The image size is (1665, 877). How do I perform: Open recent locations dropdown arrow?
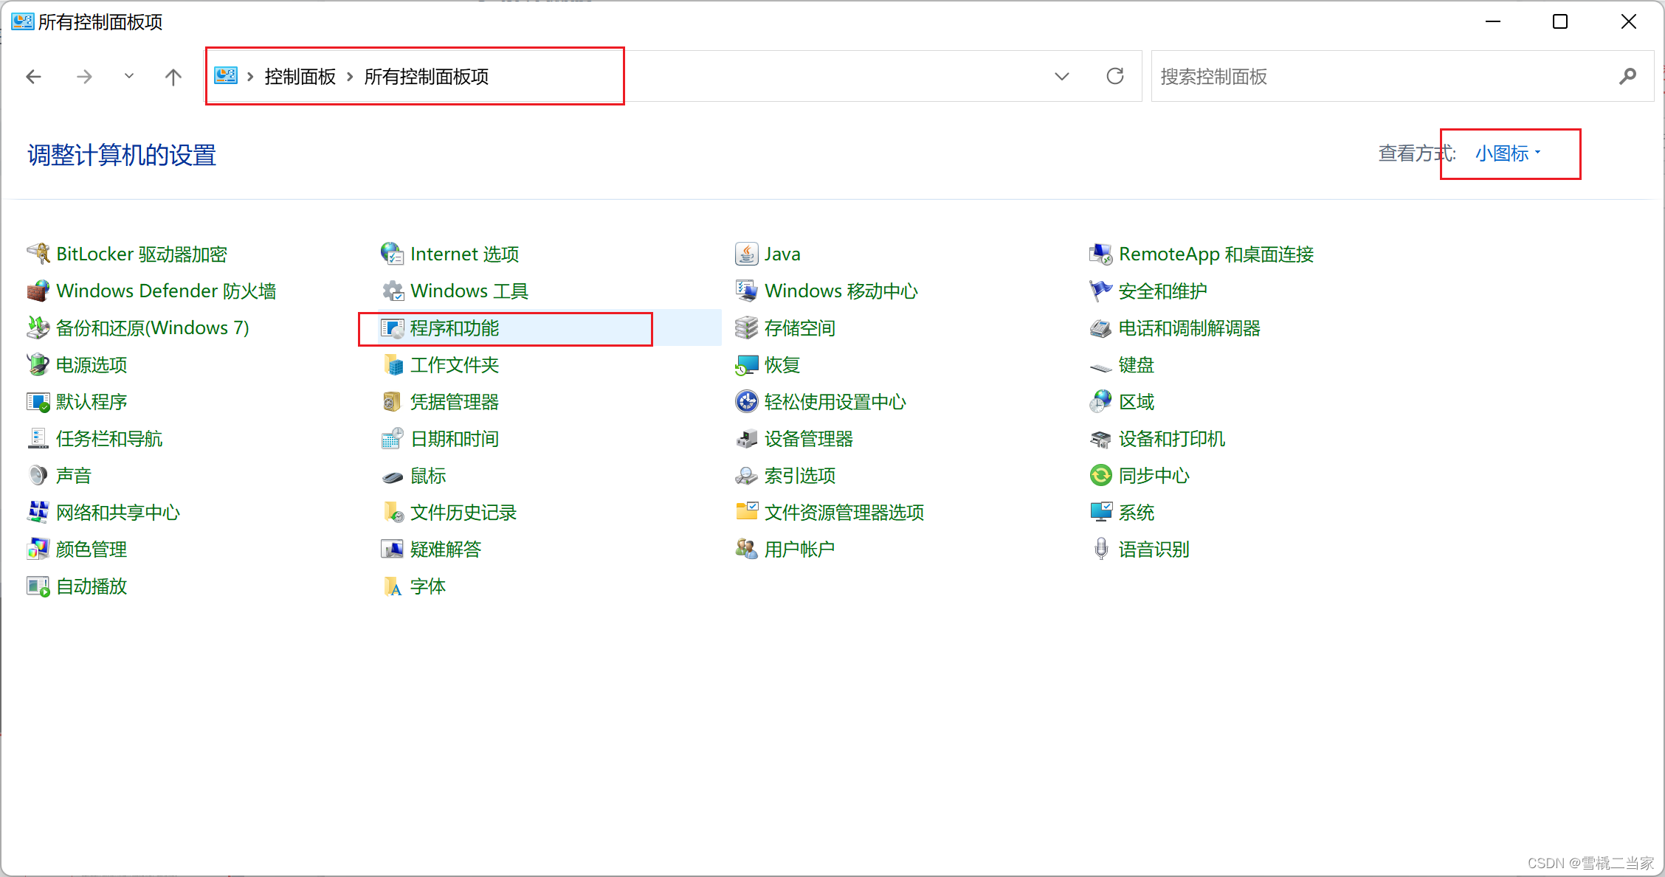click(129, 76)
